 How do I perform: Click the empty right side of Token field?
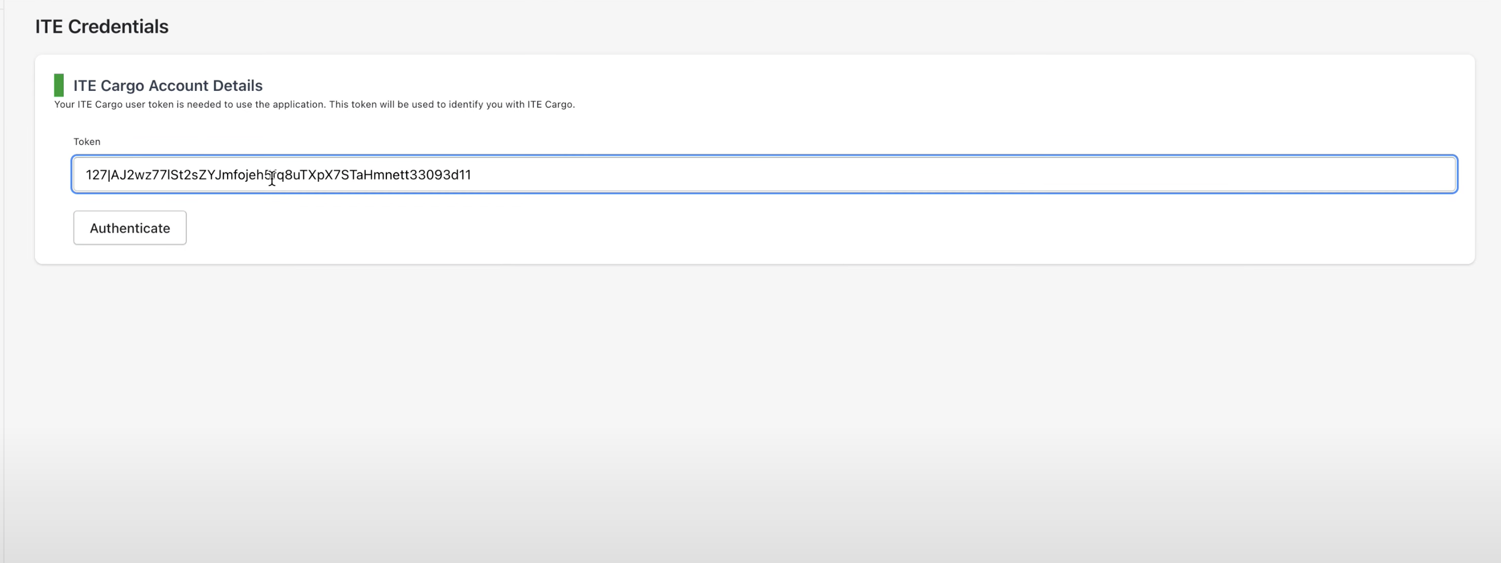1109,174
